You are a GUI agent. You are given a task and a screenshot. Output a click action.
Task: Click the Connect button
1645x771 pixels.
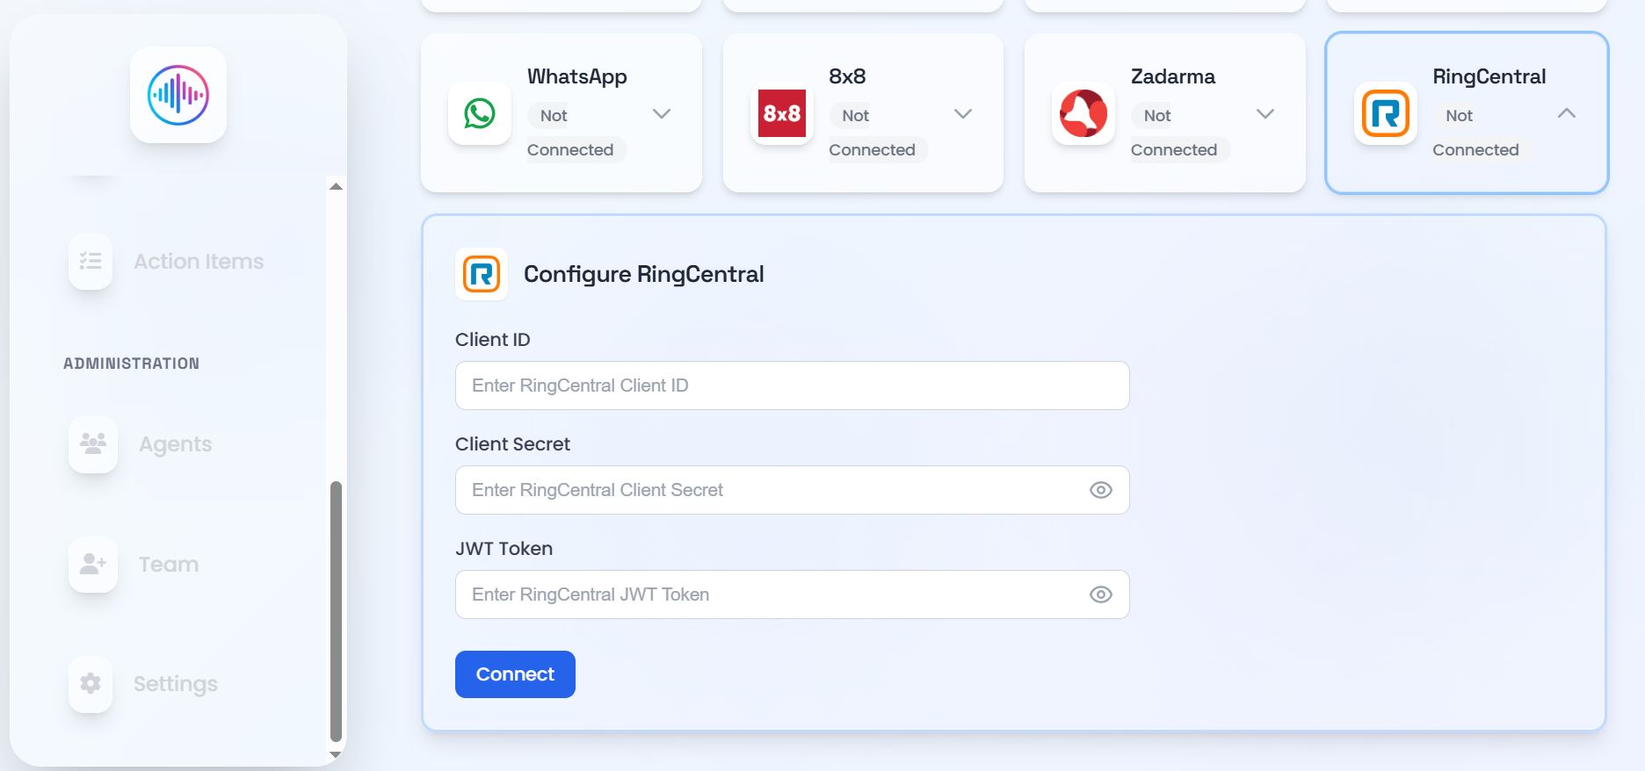(x=515, y=674)
